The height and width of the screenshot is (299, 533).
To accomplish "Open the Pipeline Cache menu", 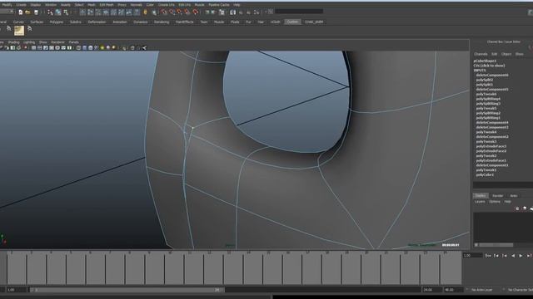I will [218, 5].
